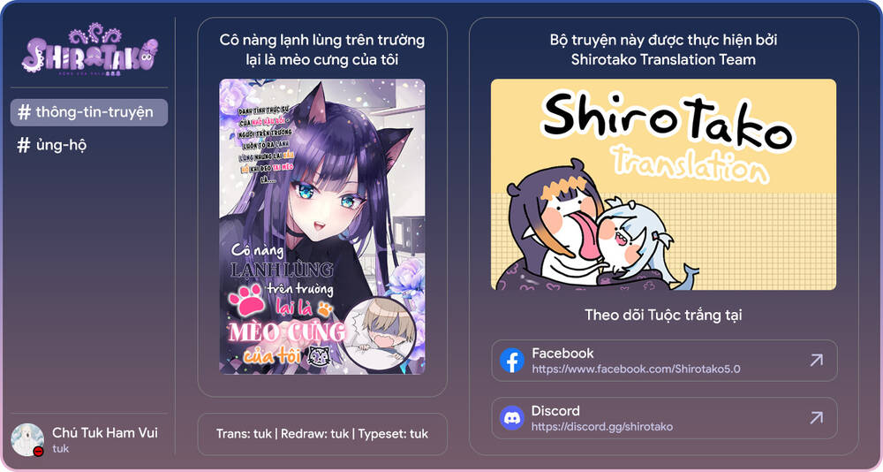Click the Trans Redraw Typeset credits box

322,434
